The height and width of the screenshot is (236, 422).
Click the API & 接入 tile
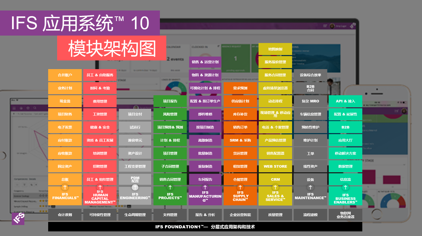pyautogui.click(x=345, y=101)
